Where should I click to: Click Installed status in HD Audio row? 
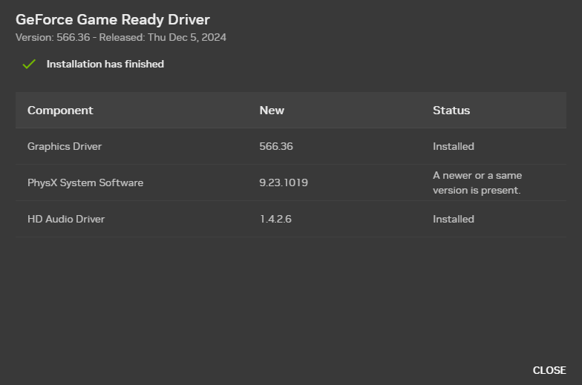[454, 219]
